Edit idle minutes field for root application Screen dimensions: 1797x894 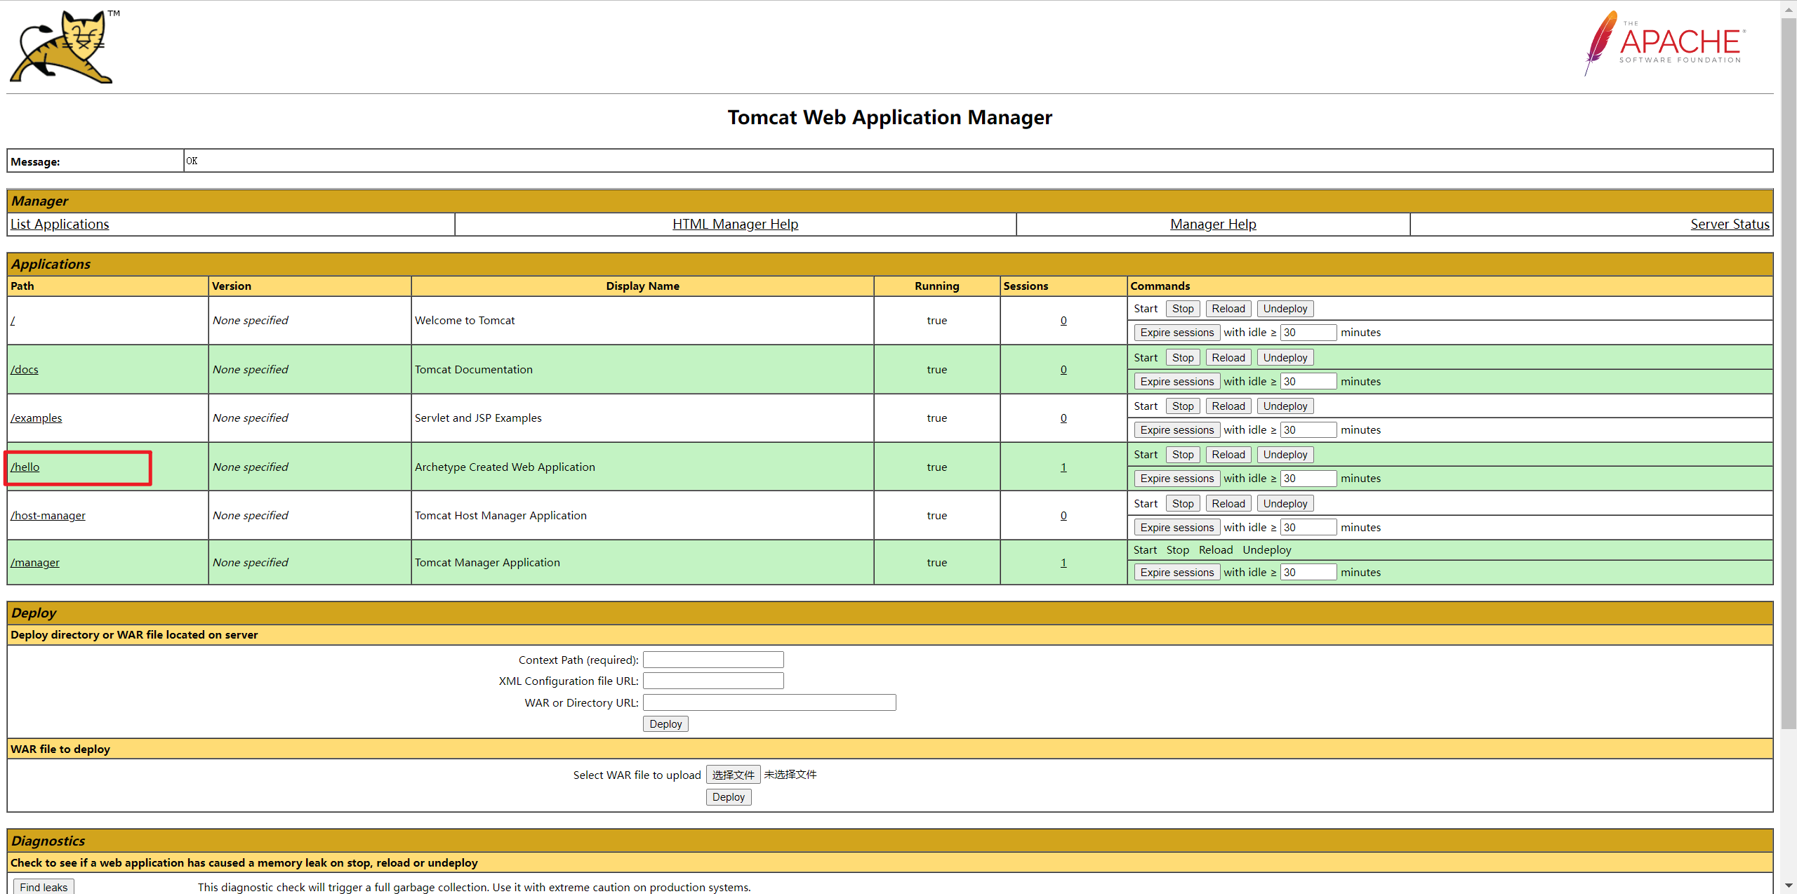(x=1308, y=333)
